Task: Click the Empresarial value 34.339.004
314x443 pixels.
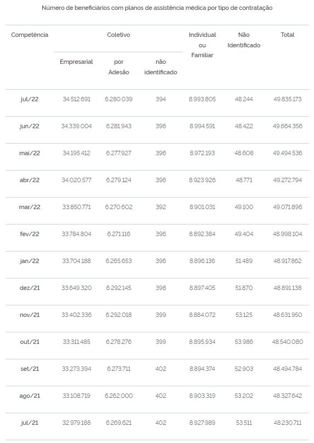Action: (76, 126)
